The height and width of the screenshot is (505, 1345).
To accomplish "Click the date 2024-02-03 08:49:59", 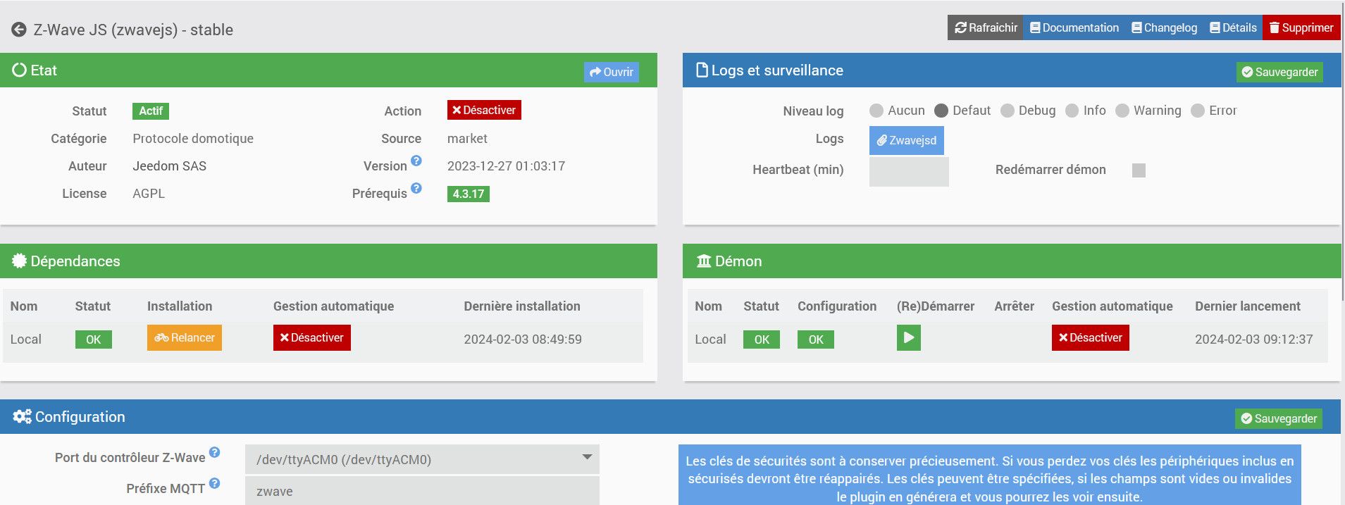I will point(523,339).
